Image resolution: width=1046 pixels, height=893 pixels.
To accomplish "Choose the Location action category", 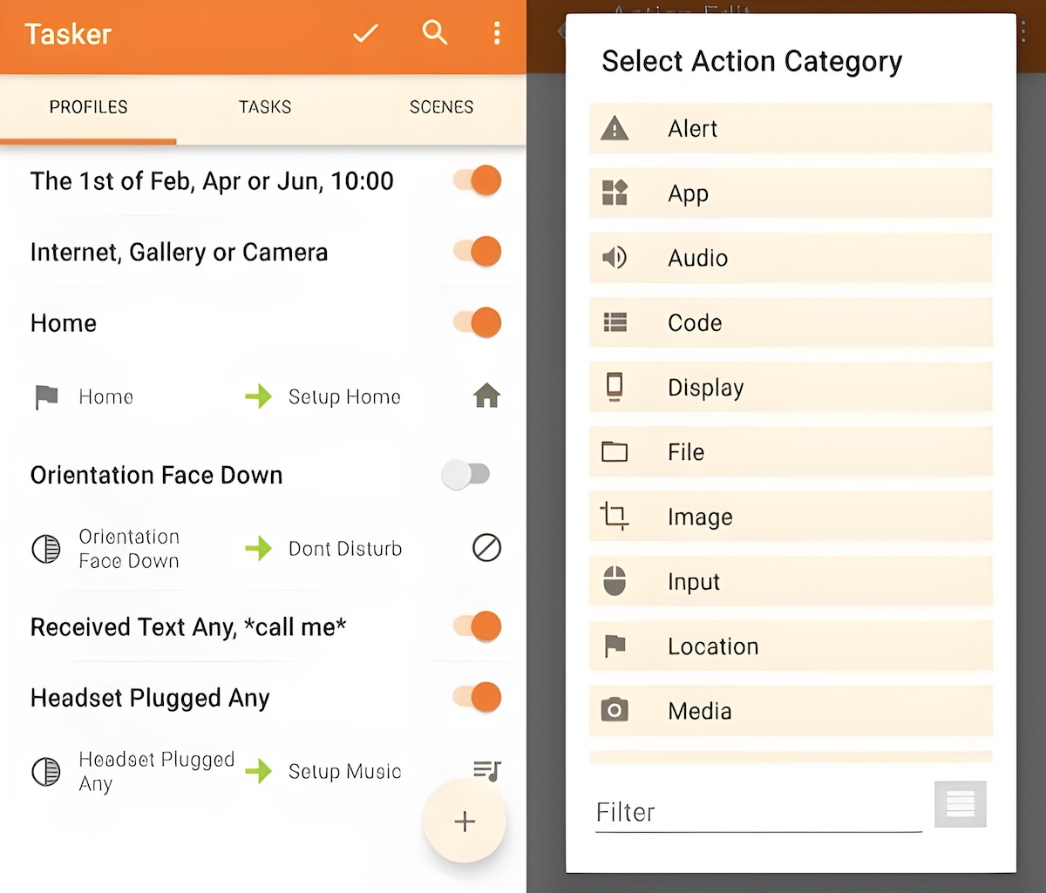I will [x=791, y=646].
